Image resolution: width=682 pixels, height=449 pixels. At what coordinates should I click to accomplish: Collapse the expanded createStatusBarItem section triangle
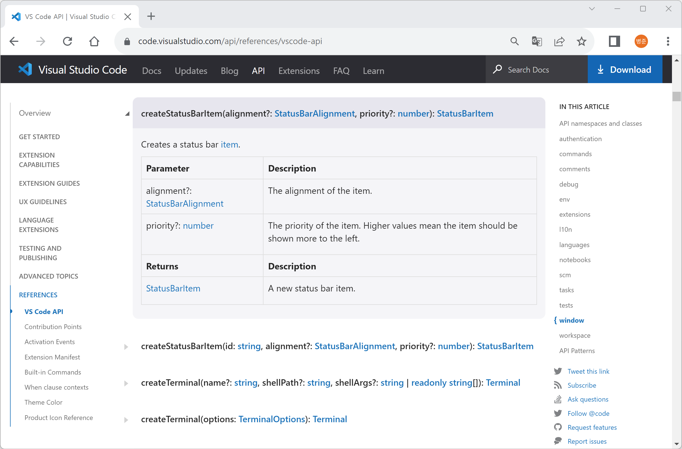[127, 114]
